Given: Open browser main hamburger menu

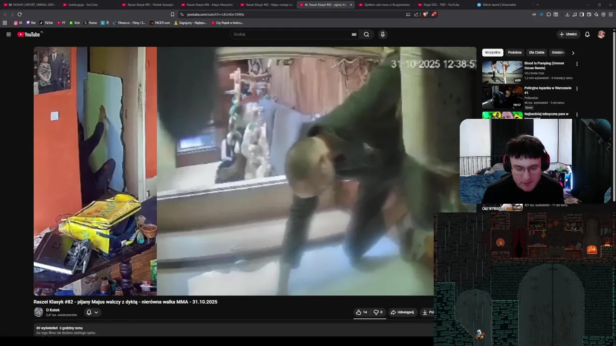Looking at the screenshot, I should coord(611,14).
